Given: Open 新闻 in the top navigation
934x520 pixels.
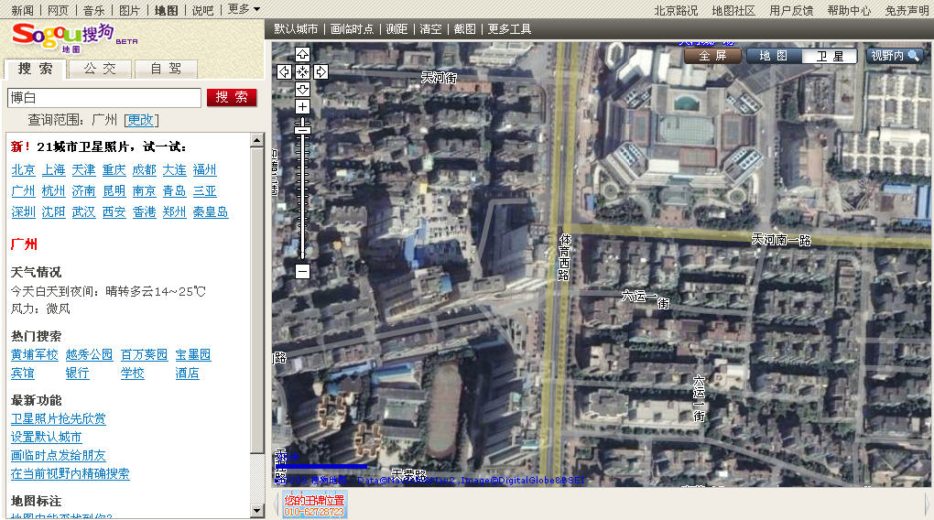Looking at the screenshot, I should [x=23, y=10].
